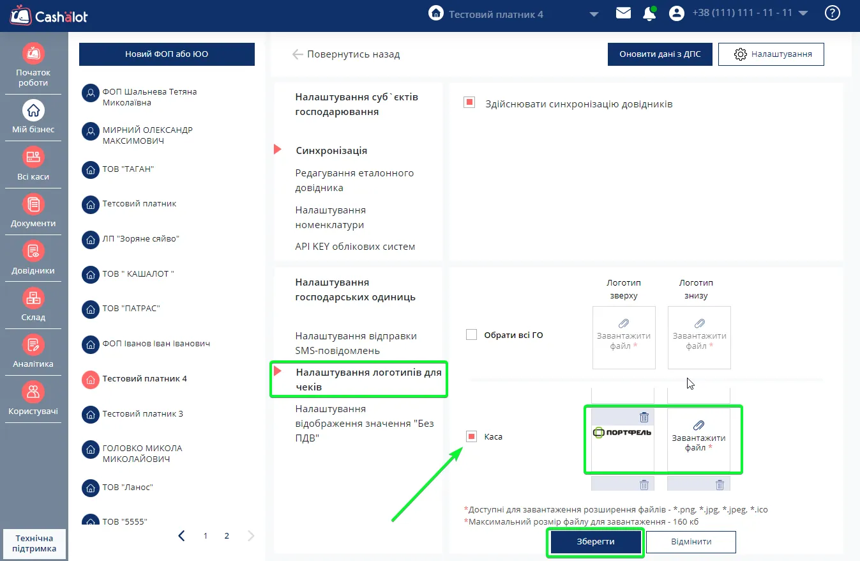The image size is (860, 561).
Task: Expand the phone number account dropdown arrow
Action: tap(803, 13)
